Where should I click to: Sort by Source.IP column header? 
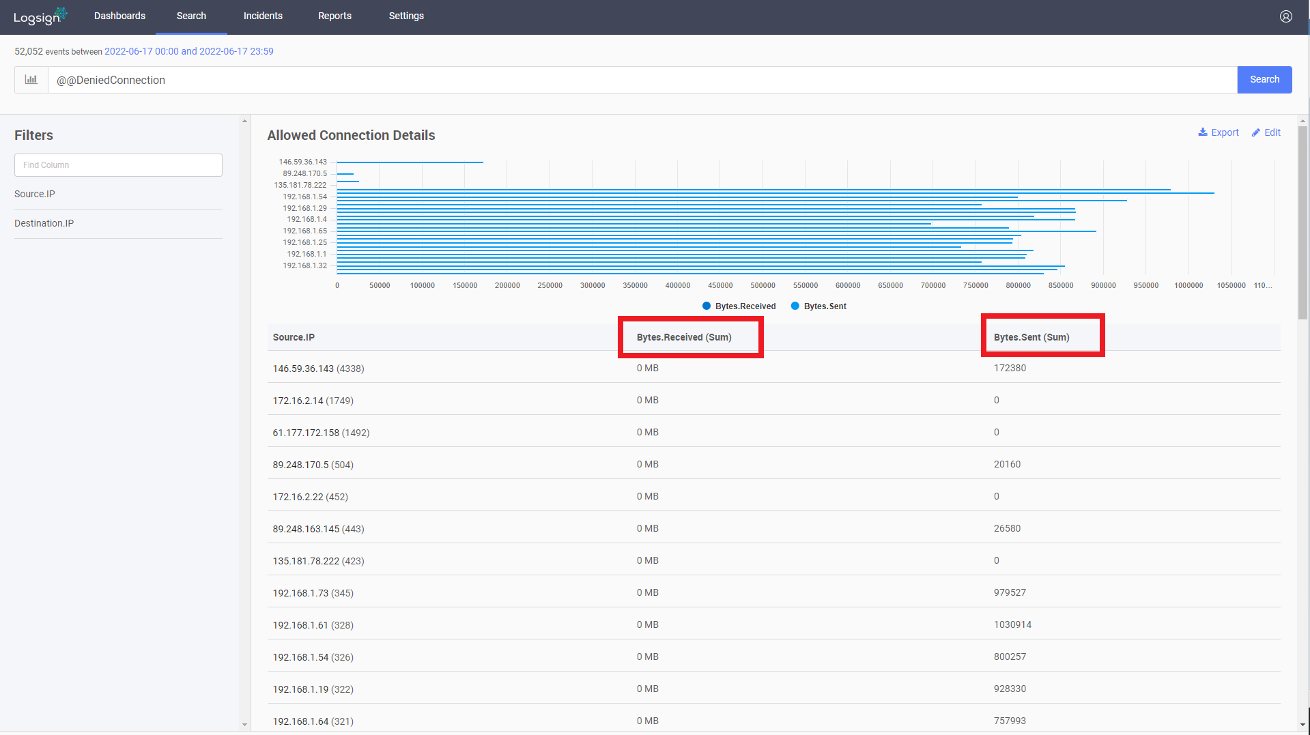point(294,337)
